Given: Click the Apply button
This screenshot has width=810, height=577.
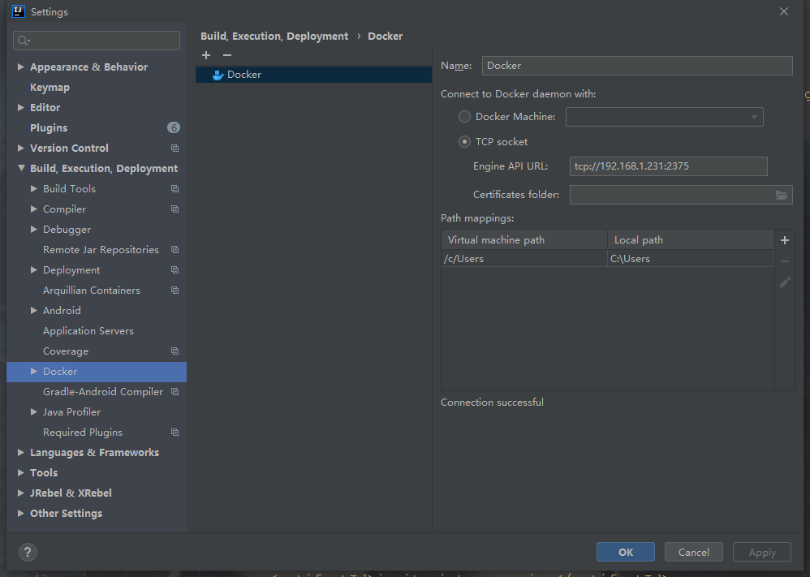Looking at the screenshot, I should (762, 552).
